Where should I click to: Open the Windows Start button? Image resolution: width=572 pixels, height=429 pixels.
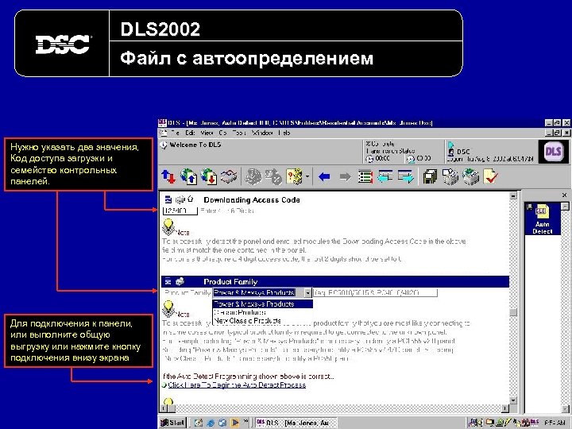173,423
